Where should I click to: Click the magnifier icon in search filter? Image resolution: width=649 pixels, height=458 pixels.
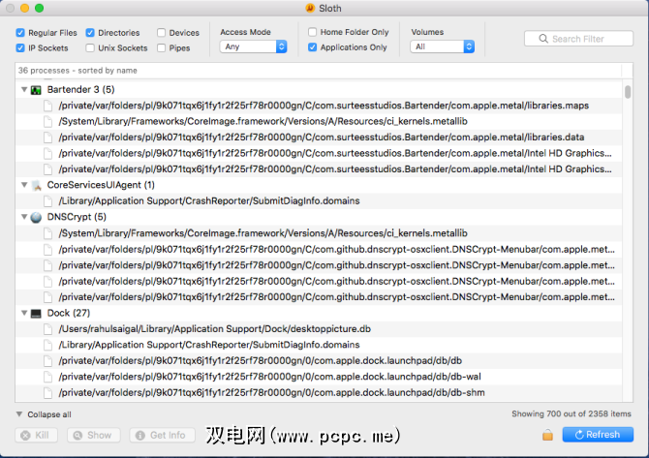coord(543,39)
